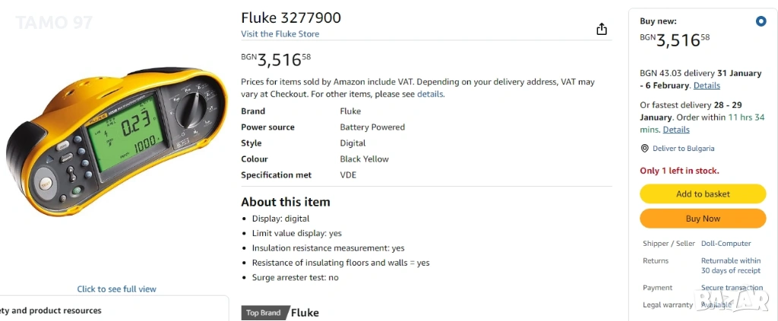The height and width of the screenshot is (321, 778).
Task: Open the Legal warranty Available link
Action: pyautogui.click(x=716, y=305)
